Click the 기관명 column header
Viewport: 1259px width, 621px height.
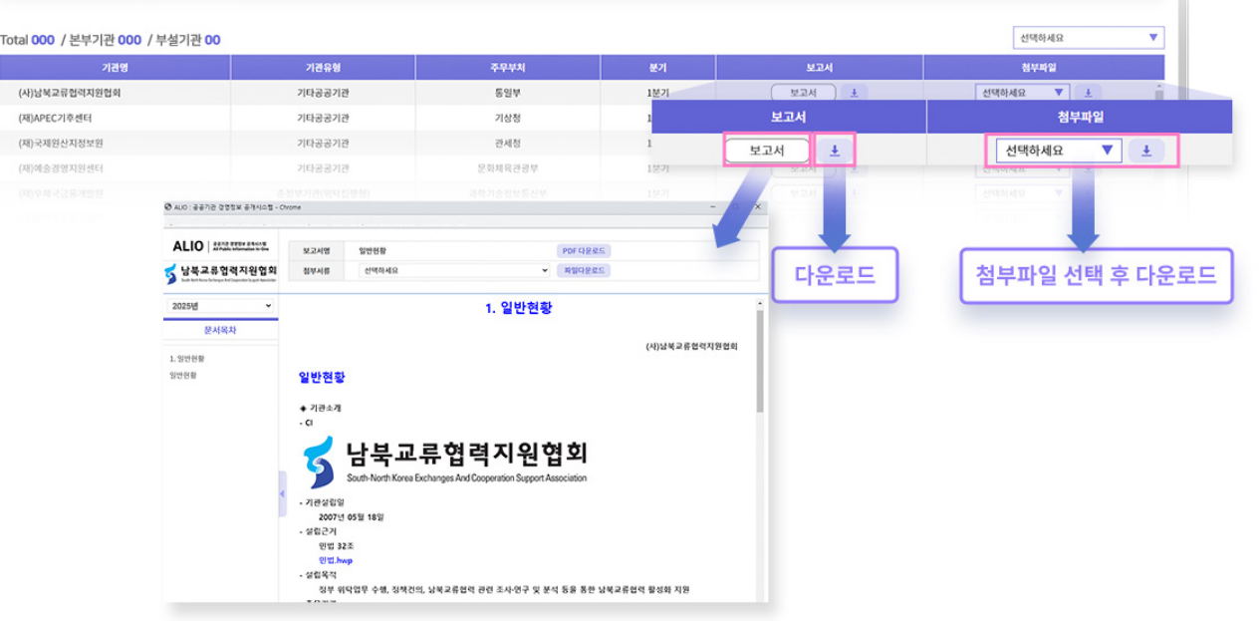tap(116, 67)
